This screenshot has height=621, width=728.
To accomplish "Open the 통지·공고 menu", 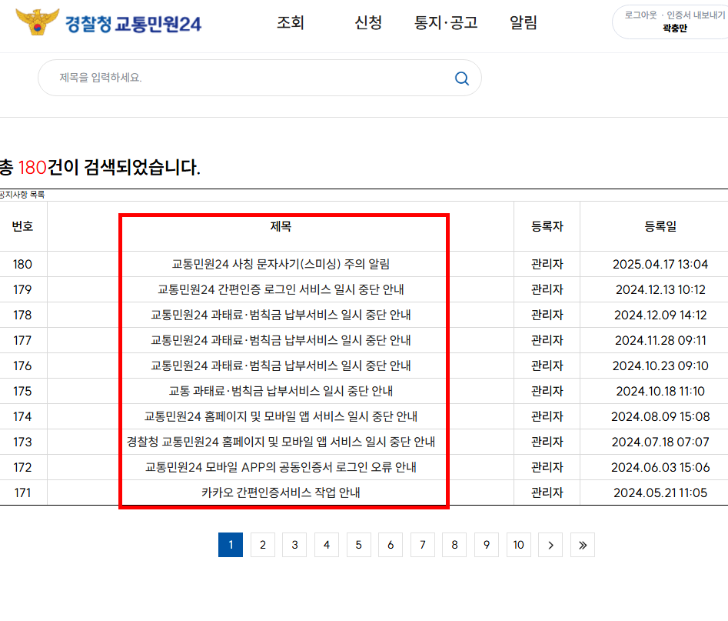I will (446, 24).
